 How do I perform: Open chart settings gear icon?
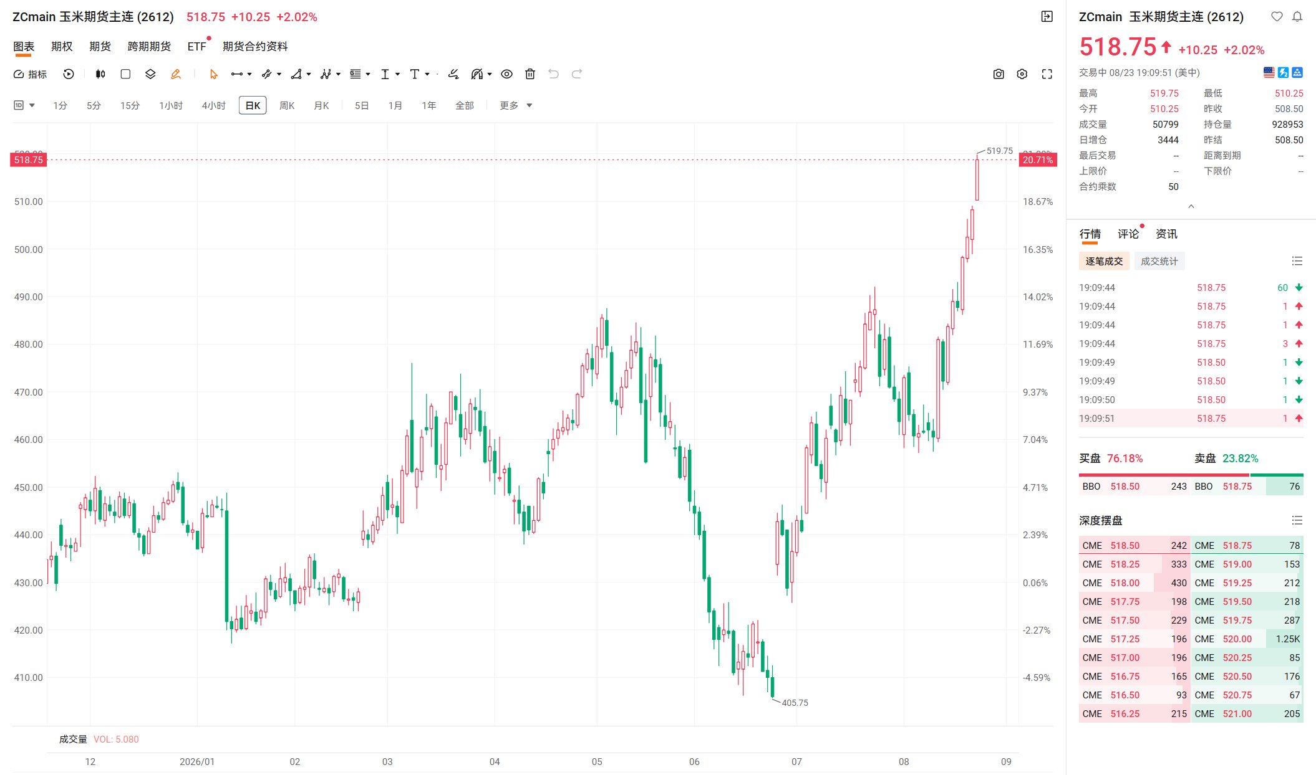(x=1022, y=74)
